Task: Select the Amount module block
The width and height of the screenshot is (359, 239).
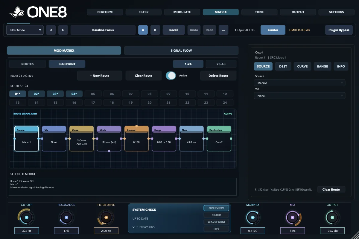Action: click(x=137, y=139)
